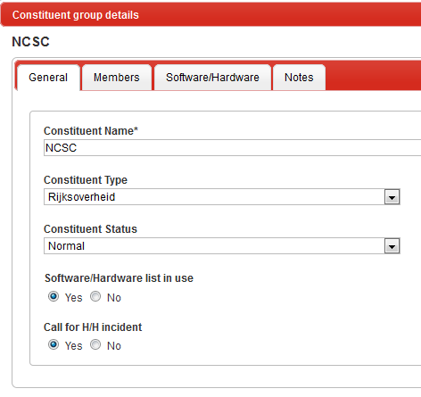Viewport: 421px width, 397px height.
Task: Click the Call for H/H incident label
Action: [93, 327]
